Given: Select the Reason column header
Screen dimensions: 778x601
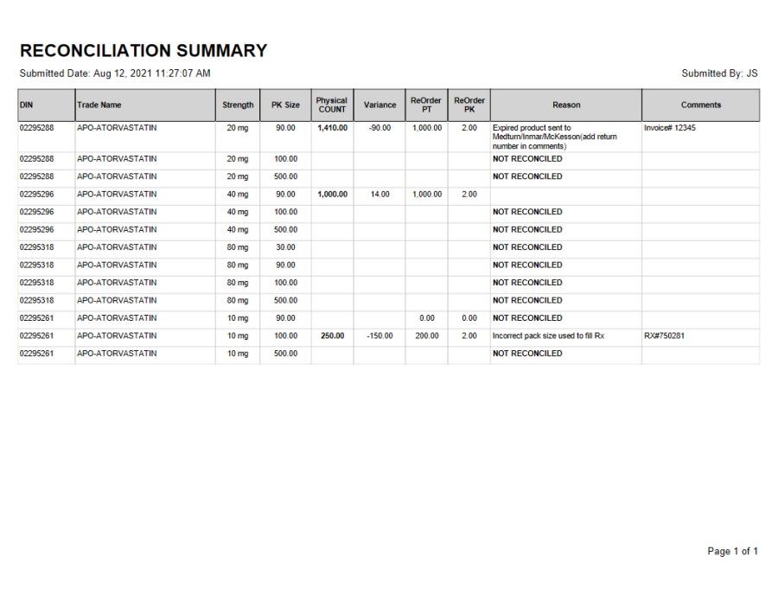Looking at the screenshot, I should point(566,105).
